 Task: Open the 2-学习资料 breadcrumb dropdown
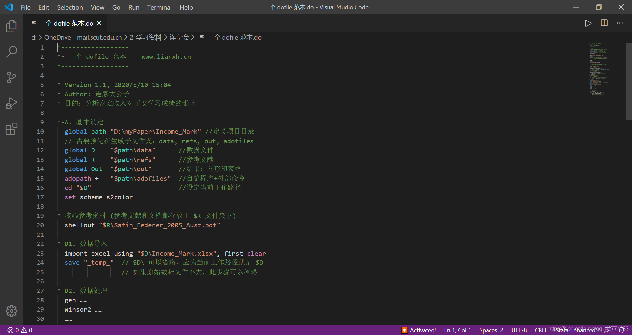click(145, 37)
